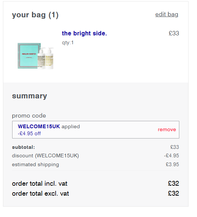Click the WELCOME15UK applied text in promo box
This screenshot has width=197, height=217.
[49, 126]
